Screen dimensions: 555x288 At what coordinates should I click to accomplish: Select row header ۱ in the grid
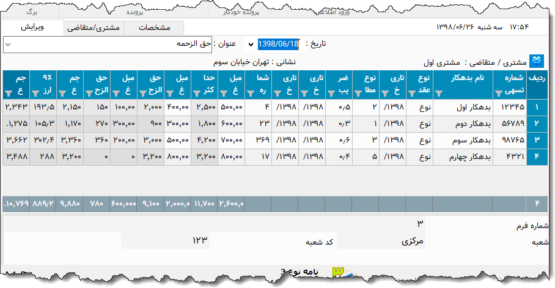pyautogui.click(x=537, y=107)
